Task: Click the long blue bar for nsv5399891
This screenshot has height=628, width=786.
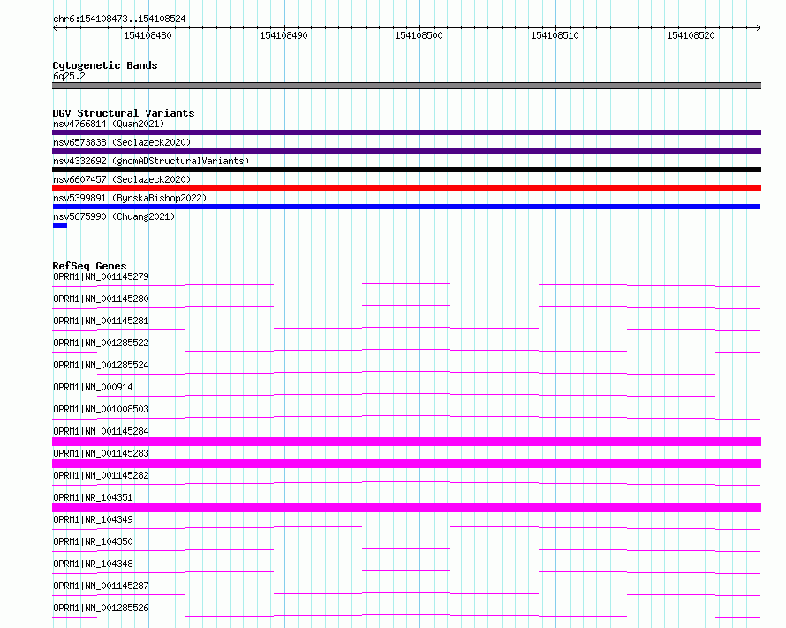Action: pyautogui.click(x=406, y=207)
